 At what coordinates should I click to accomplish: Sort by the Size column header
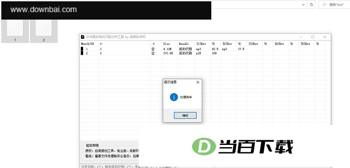pos(170,44)
